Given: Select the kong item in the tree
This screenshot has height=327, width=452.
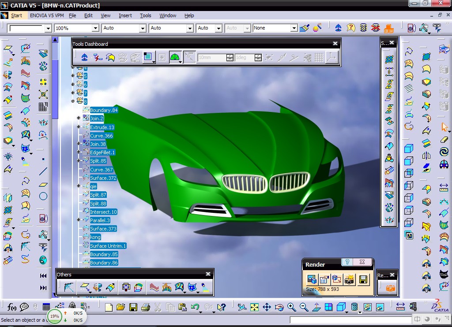Looking at the screenshot, I should [95, 237].
